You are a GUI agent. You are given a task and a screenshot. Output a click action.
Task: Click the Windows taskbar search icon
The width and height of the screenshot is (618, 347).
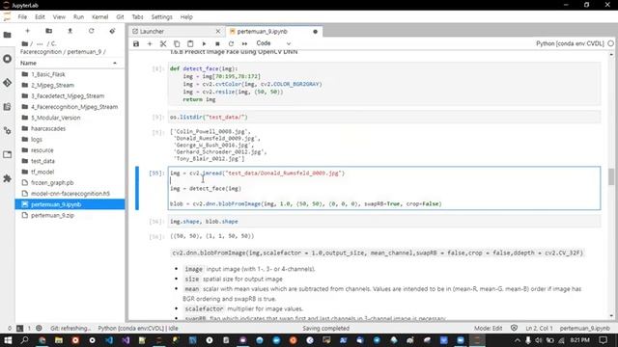(24, 340)
